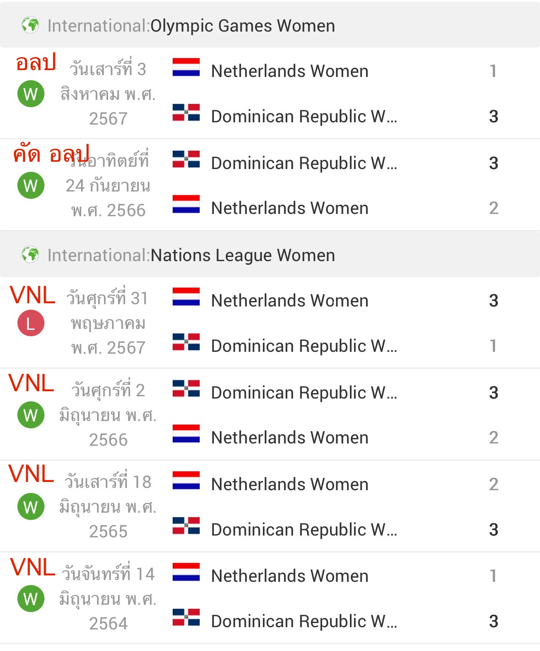Click score 3 for Dominican Republic in the 2564 match

click(493, 621)
